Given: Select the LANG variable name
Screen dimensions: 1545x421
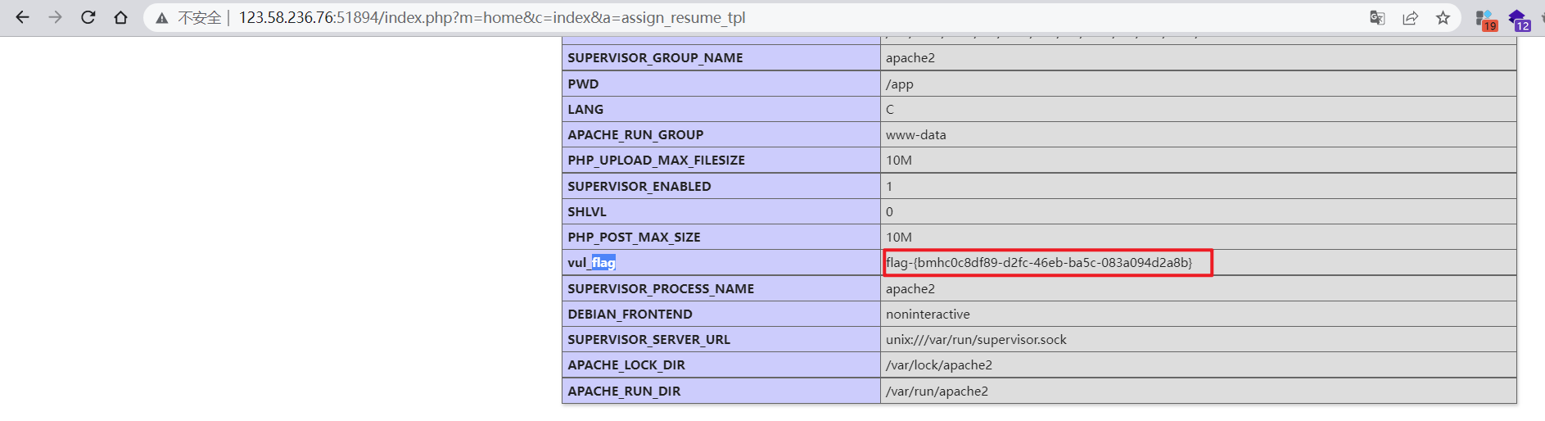Looking at the screenshot, I should [x=585, y=109].
